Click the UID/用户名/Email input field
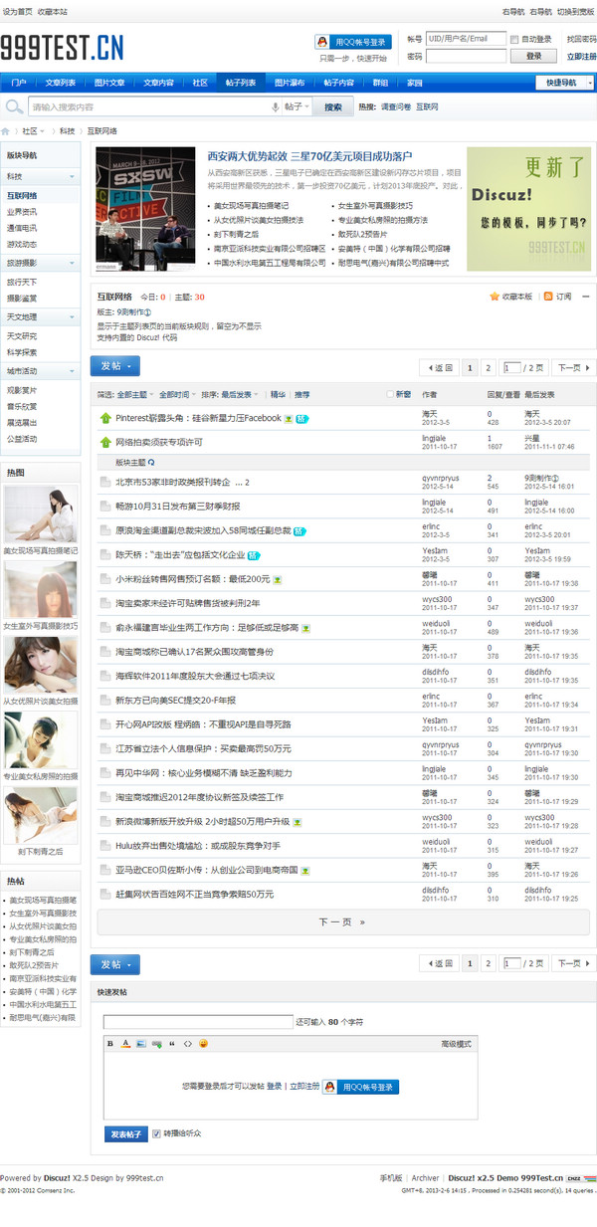The width and height of the screenshot is (597, 1227). [467, 39]
